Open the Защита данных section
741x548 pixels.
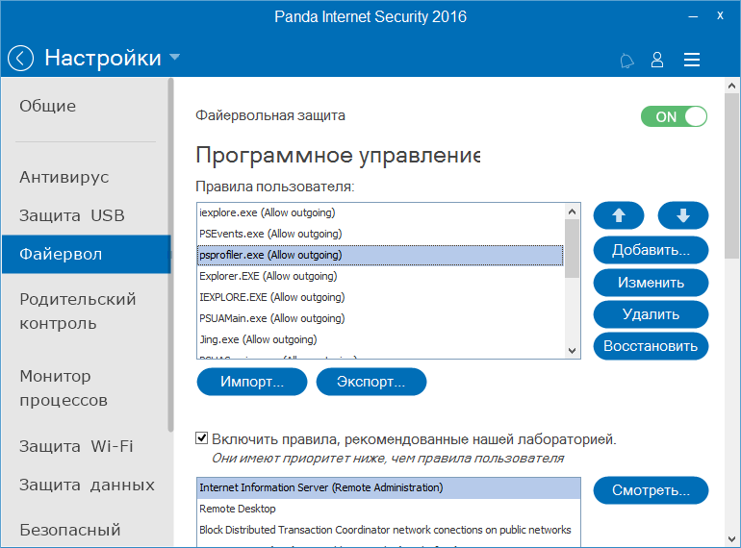[87, 486]
